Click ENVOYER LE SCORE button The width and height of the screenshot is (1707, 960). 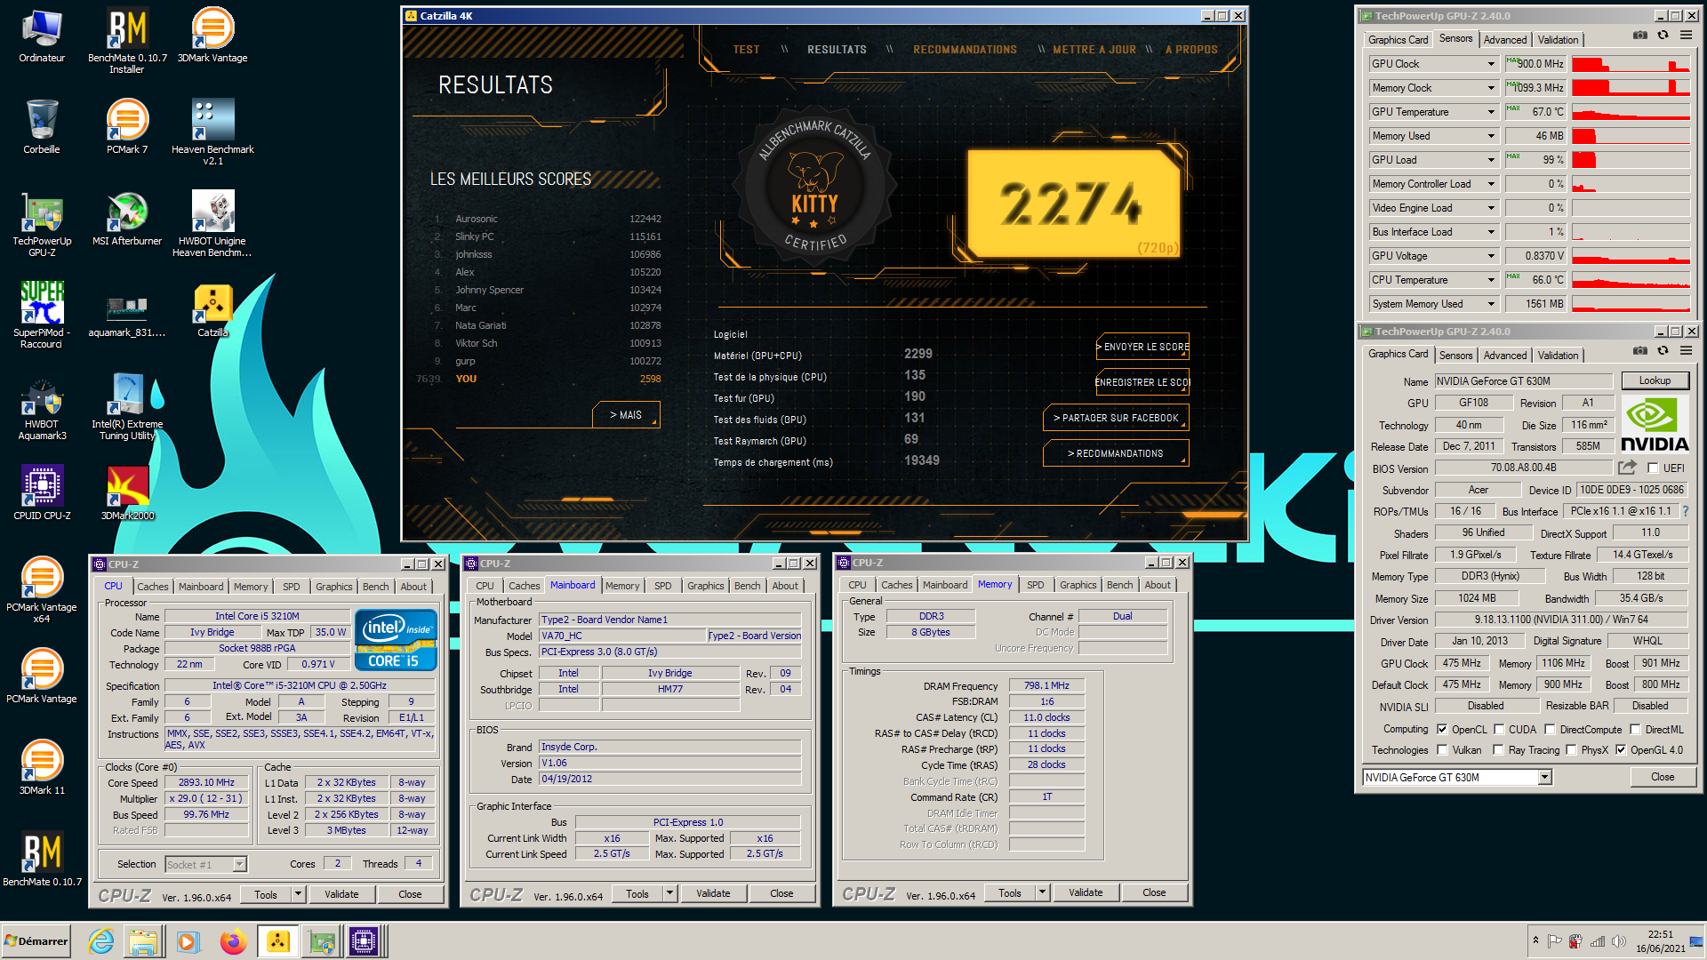(1143, 347)
